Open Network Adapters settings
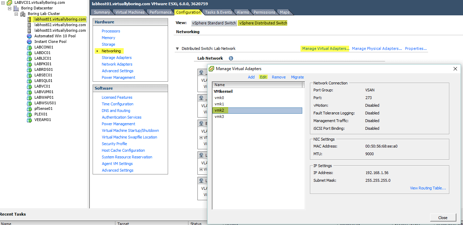 click(x=117, y=64)
